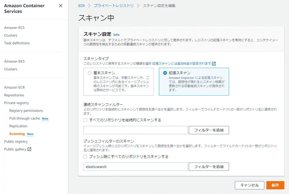Open Public registry in sidebar
289x194 pixels.
tap(16, 142)
